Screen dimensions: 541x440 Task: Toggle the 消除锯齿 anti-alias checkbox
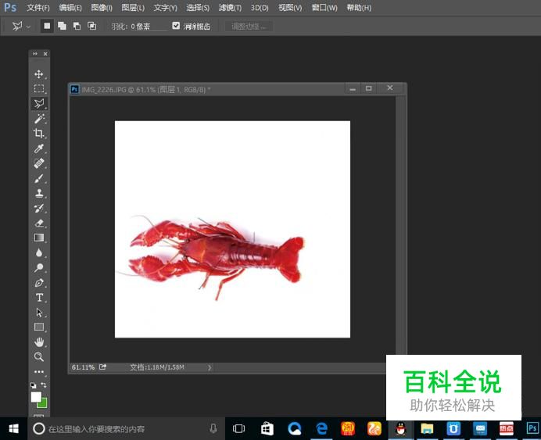pyautogui.click(x=176, y=26)
